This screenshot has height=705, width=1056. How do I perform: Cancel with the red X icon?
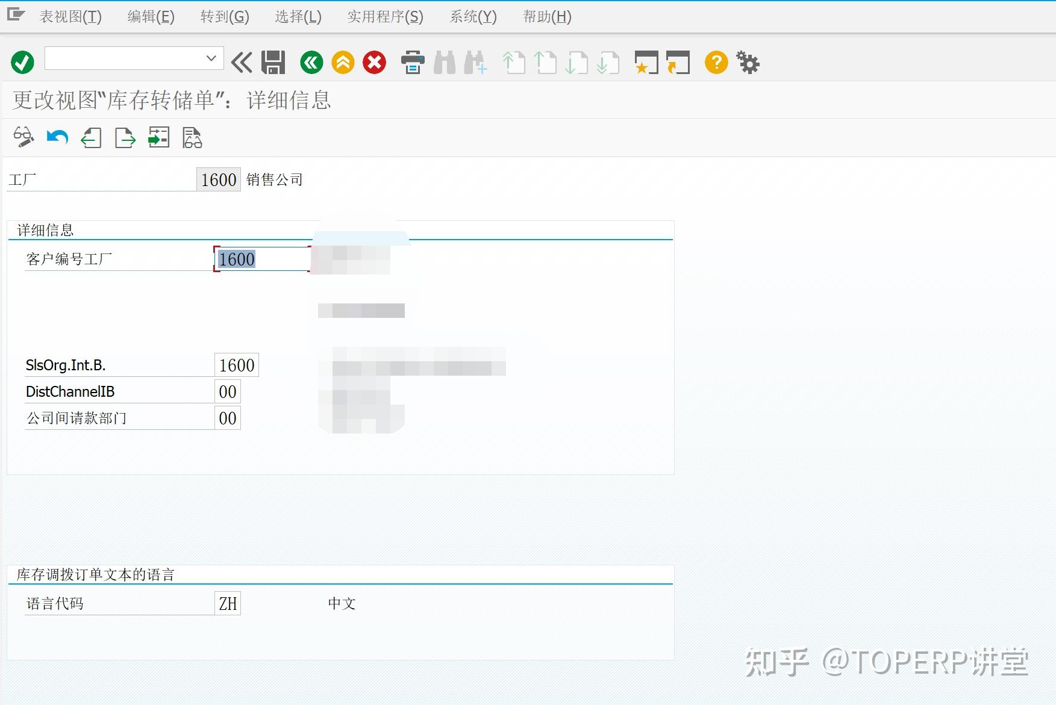[373, 62]
